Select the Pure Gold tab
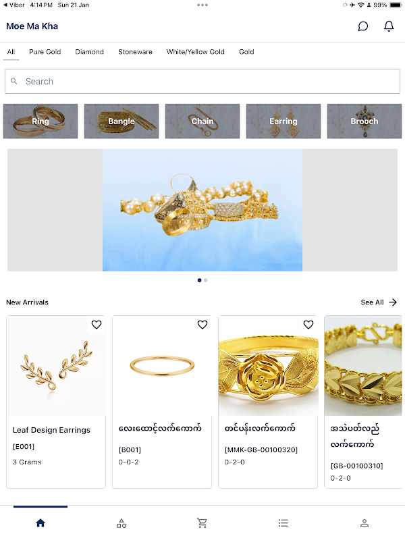Viewport: 405px width, 540px height. (x=45, y=52)
